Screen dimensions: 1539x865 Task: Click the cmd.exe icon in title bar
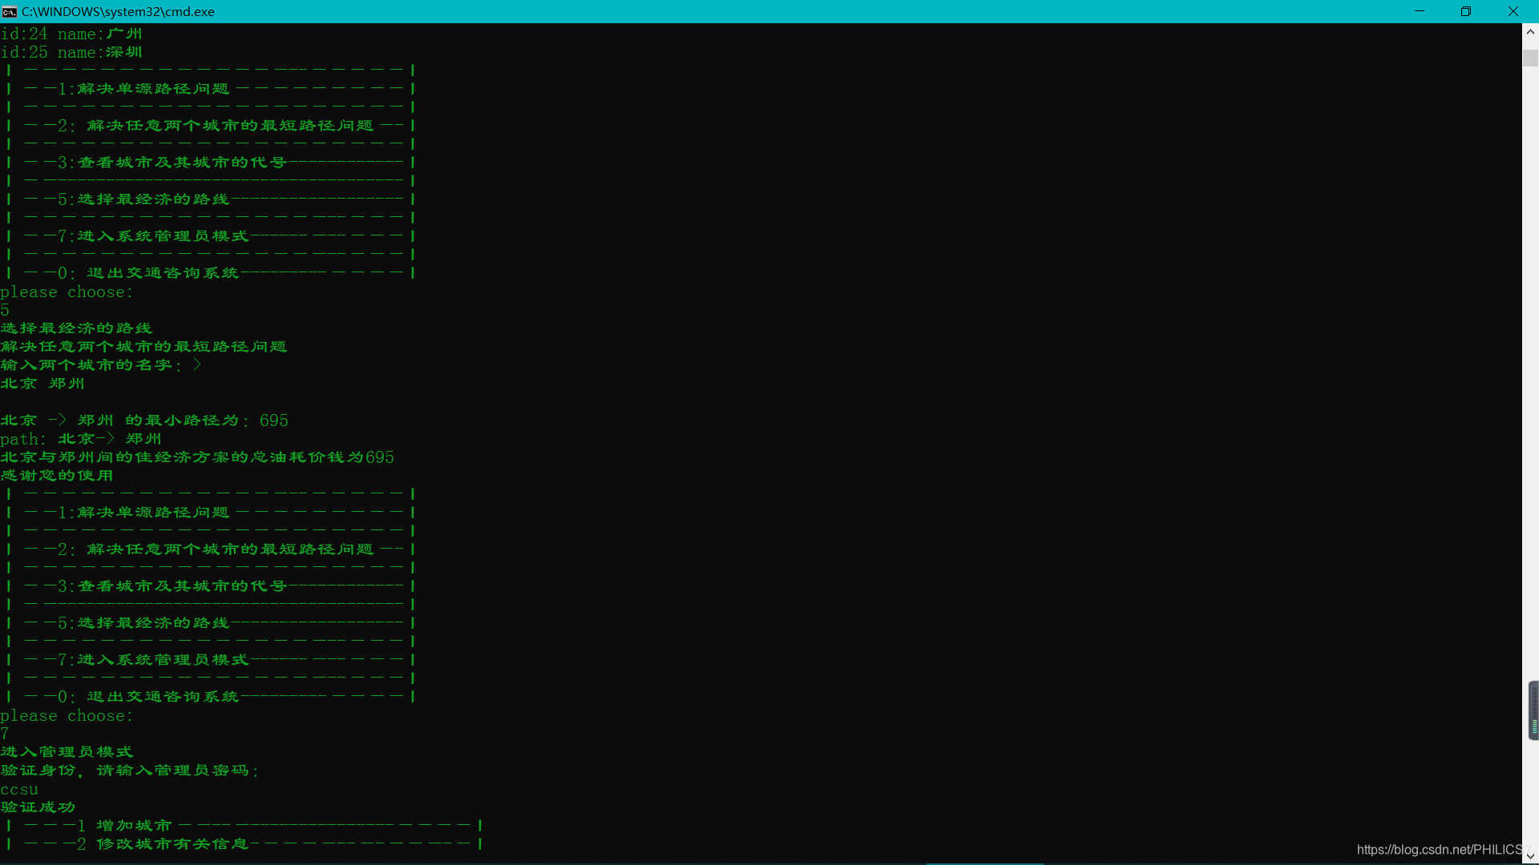pyautogui.click(x=10, y=11)
